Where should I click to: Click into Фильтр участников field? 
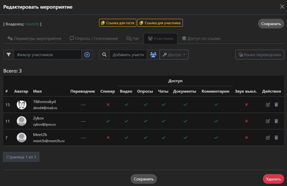click(x=47, y=55)
